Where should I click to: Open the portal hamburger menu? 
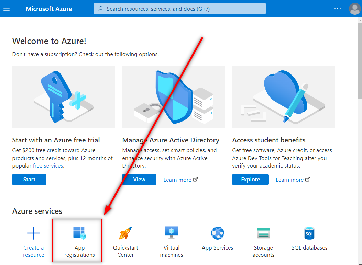pos(7,9)
